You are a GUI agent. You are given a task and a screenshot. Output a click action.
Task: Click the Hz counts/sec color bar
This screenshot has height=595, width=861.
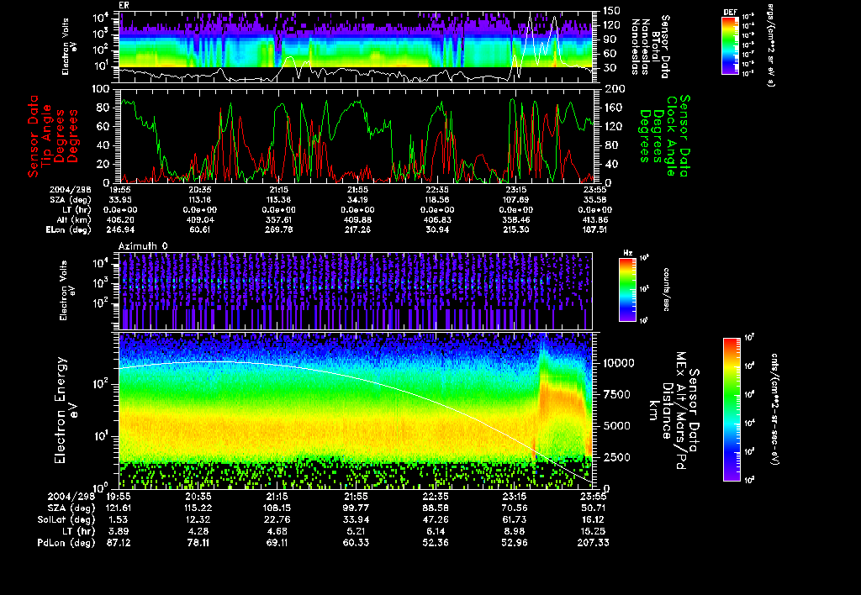click(x=627, y=289)
